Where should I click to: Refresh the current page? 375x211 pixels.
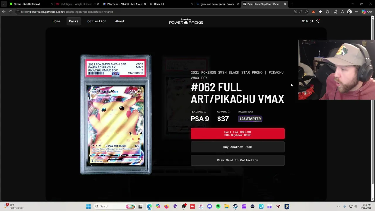point(11,12)
